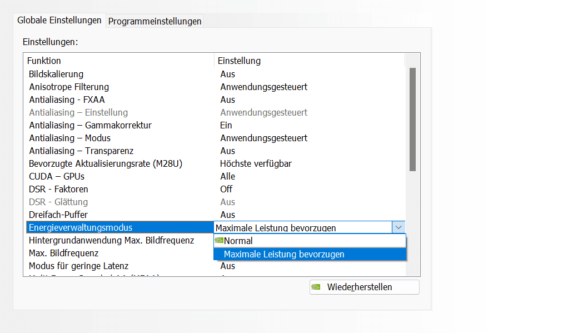Select the Bildskalierung row
This screenshot has width=568, height=333.
215,74
